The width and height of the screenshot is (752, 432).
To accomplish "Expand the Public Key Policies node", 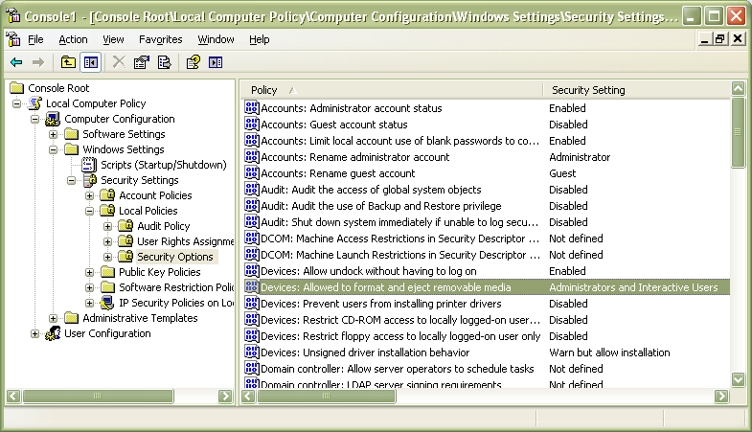I will 90,272.
